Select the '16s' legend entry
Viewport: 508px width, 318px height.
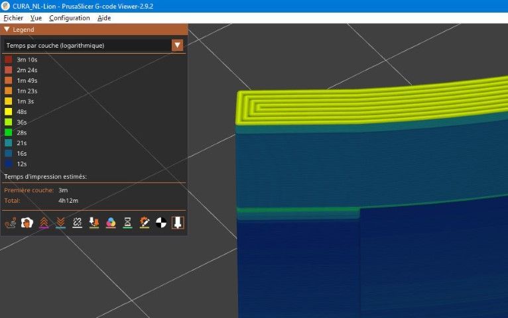16,153
